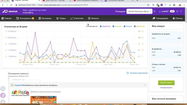Click the Admitad logo
The height and width of the screenshot is (105, 187).
click(10, 11)
